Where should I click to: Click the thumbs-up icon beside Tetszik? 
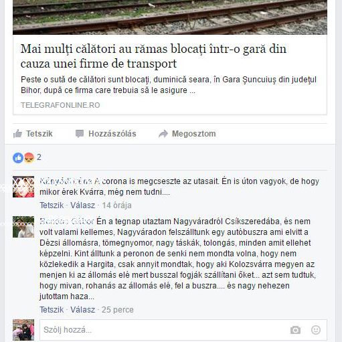point(17,134)
